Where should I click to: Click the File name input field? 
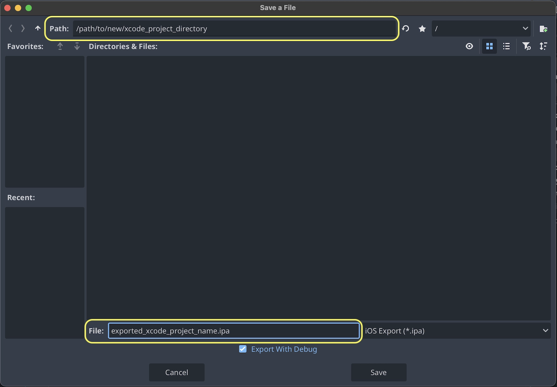coord(234,331)
